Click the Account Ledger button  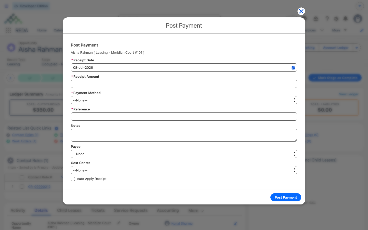pyautogui.click(x=336, y=48)
